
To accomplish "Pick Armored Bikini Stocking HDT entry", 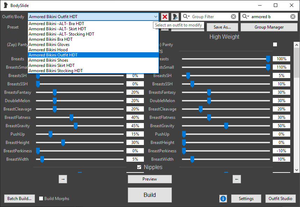I will pyautogui.click(x=93, y=71).
